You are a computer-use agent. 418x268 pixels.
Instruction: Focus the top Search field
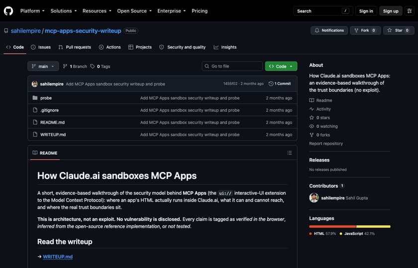[323, 11]
